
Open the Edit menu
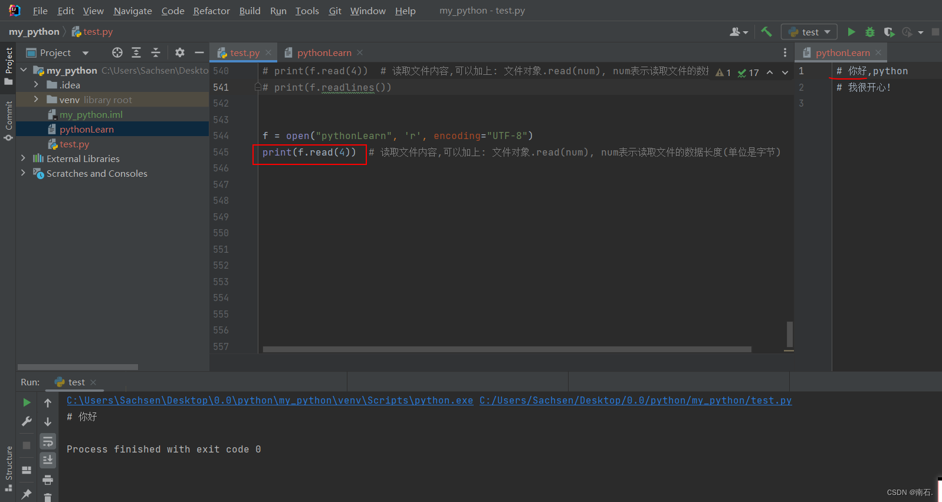(65, 11)
